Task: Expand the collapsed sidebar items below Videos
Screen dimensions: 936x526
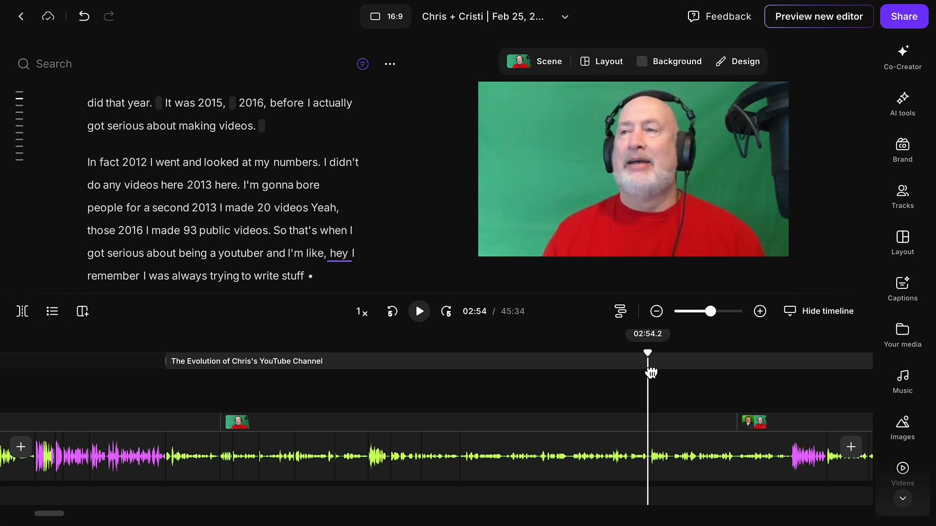Action: point(902,498)
